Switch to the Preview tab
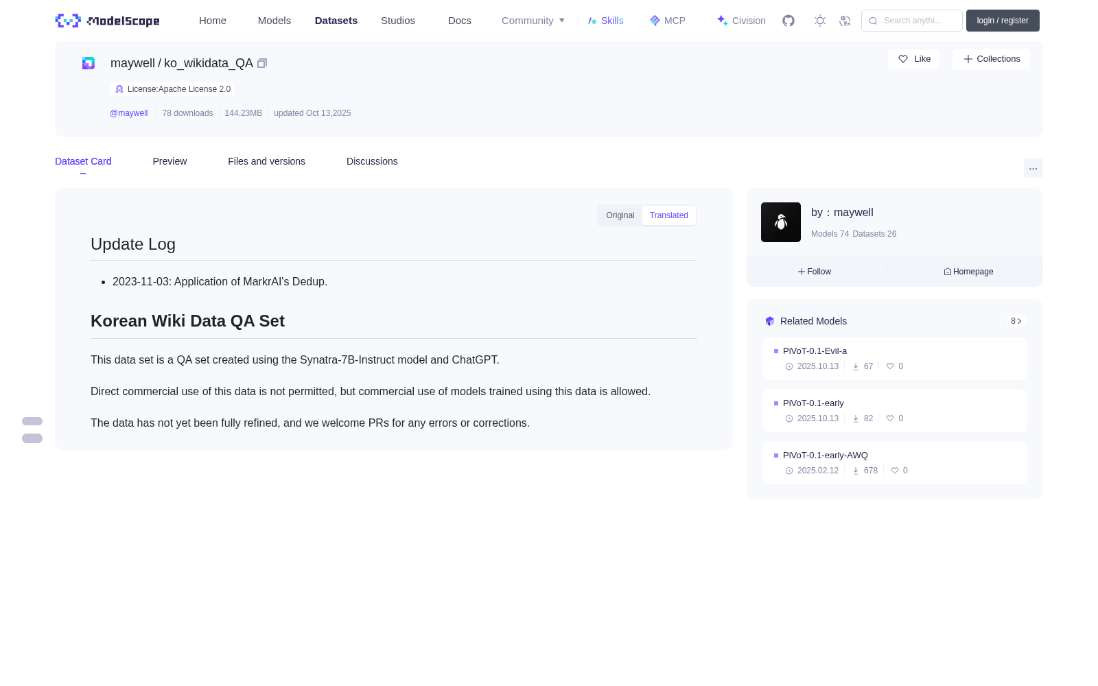Viewport: 1098px width, 686px height. [x=170, y=161]
